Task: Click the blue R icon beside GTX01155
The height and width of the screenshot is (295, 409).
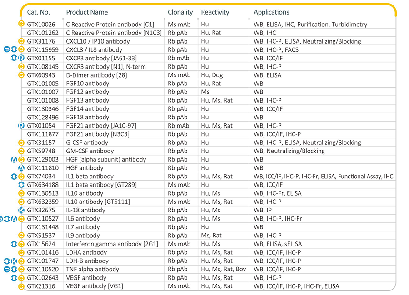Action: tap(21, 58)
